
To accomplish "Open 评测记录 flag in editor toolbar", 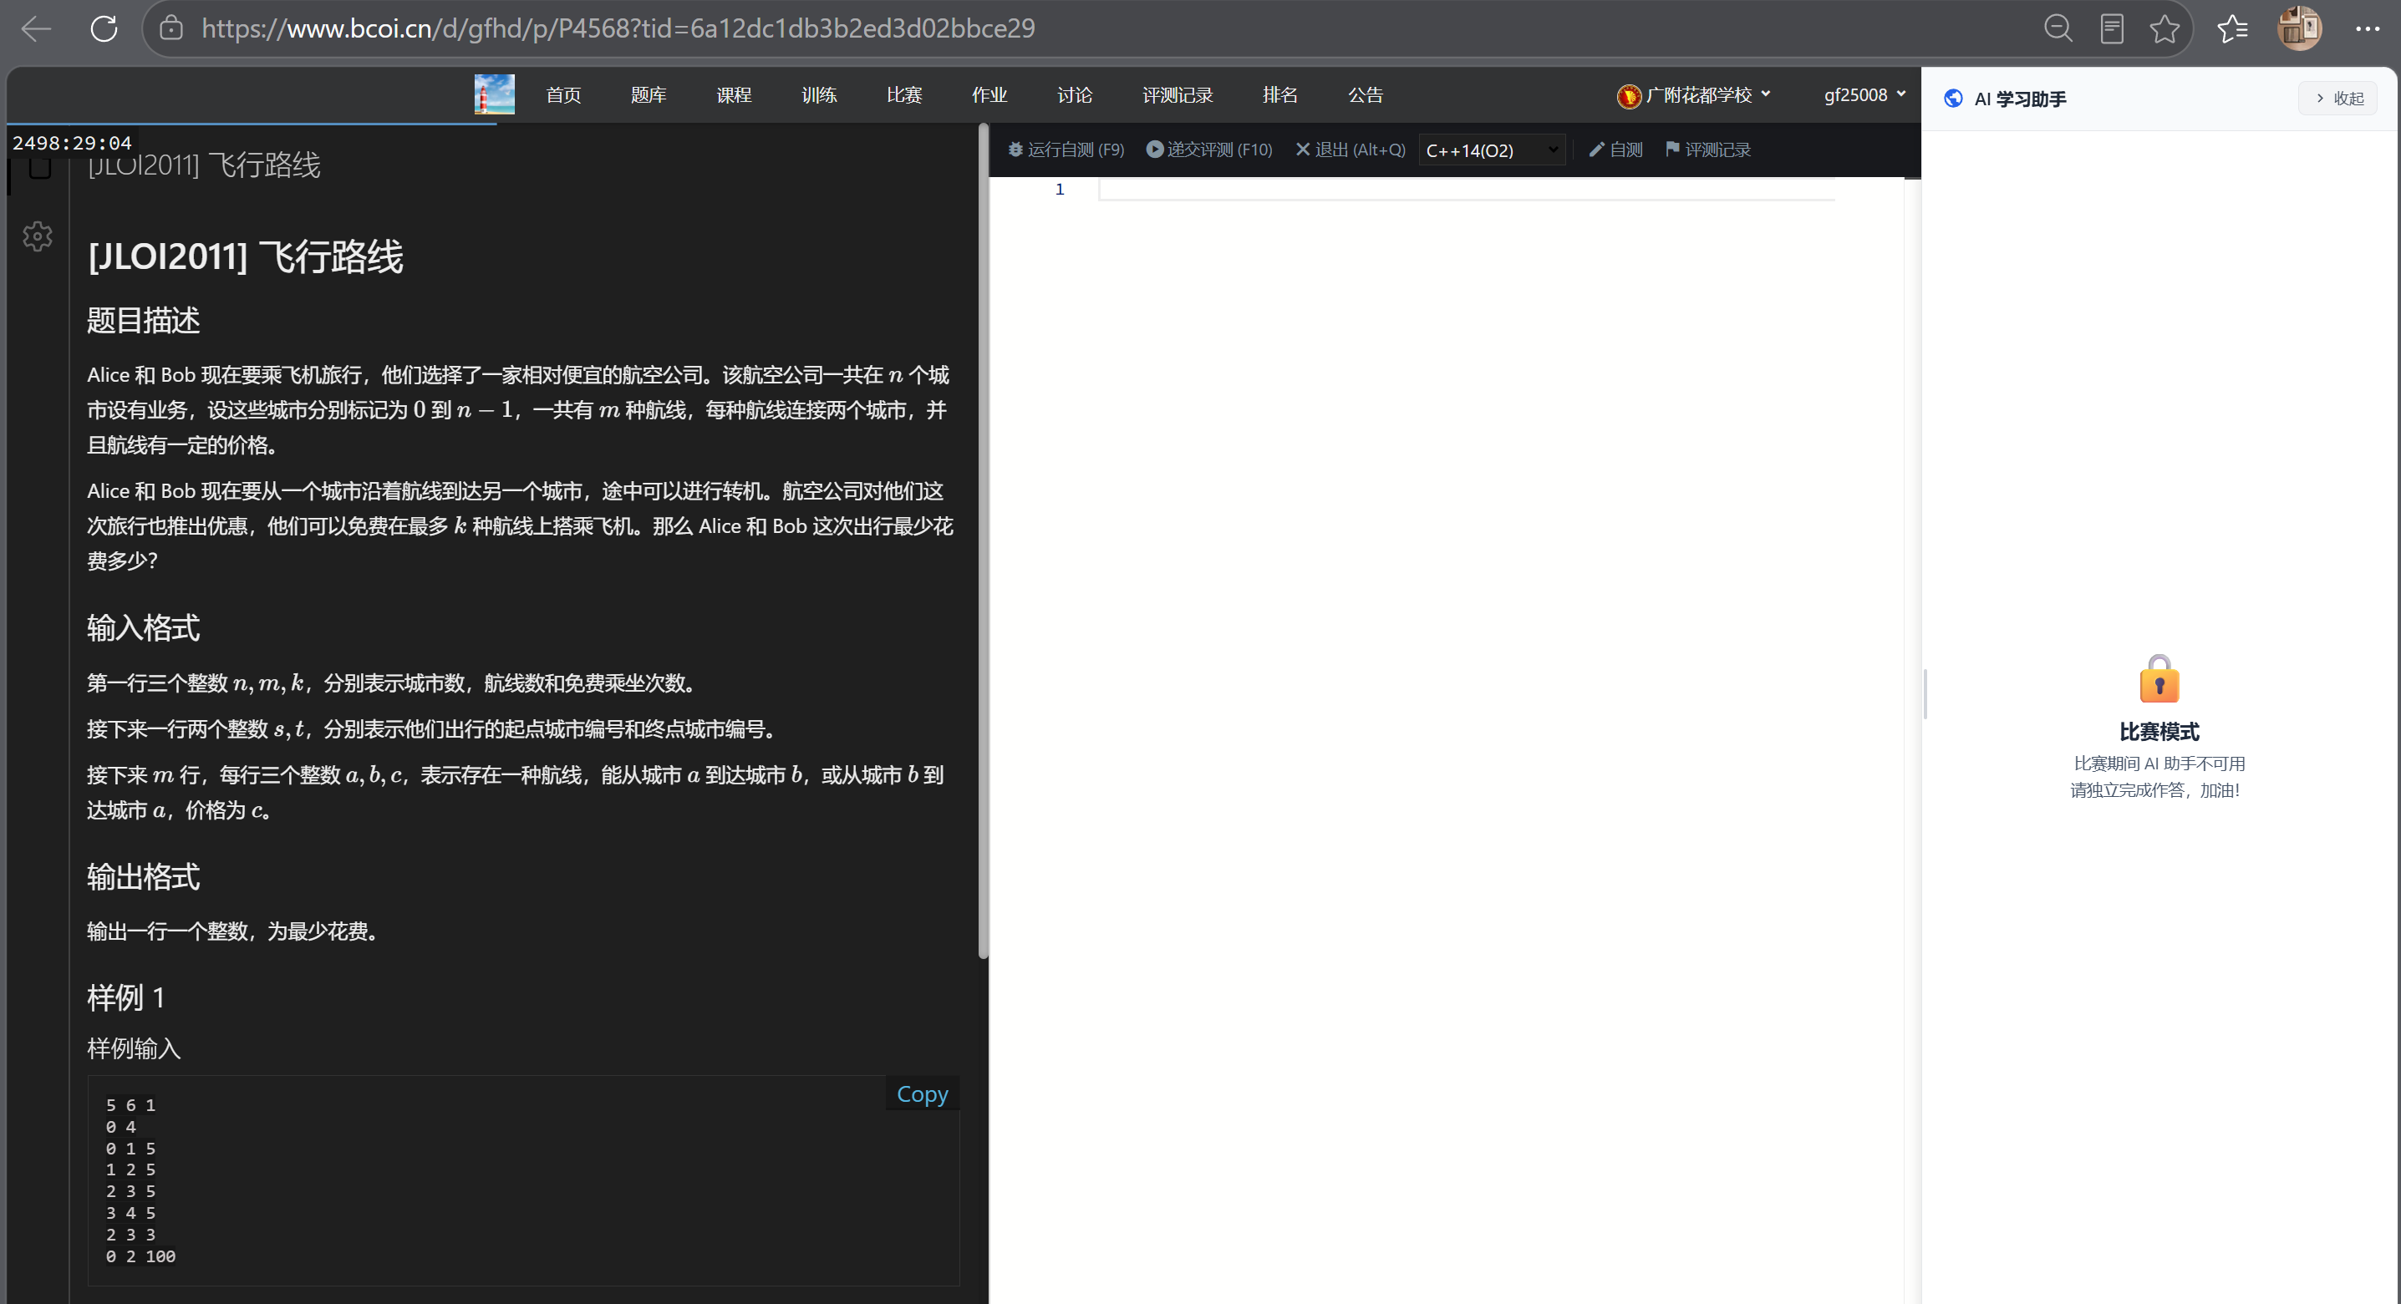I will click(x=1707, y=149).
